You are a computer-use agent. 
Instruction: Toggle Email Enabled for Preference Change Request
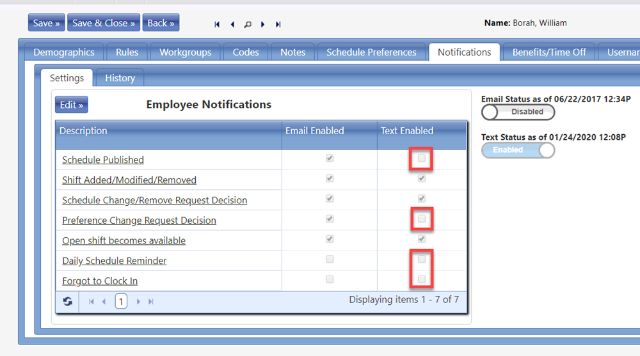click(330, 219)
